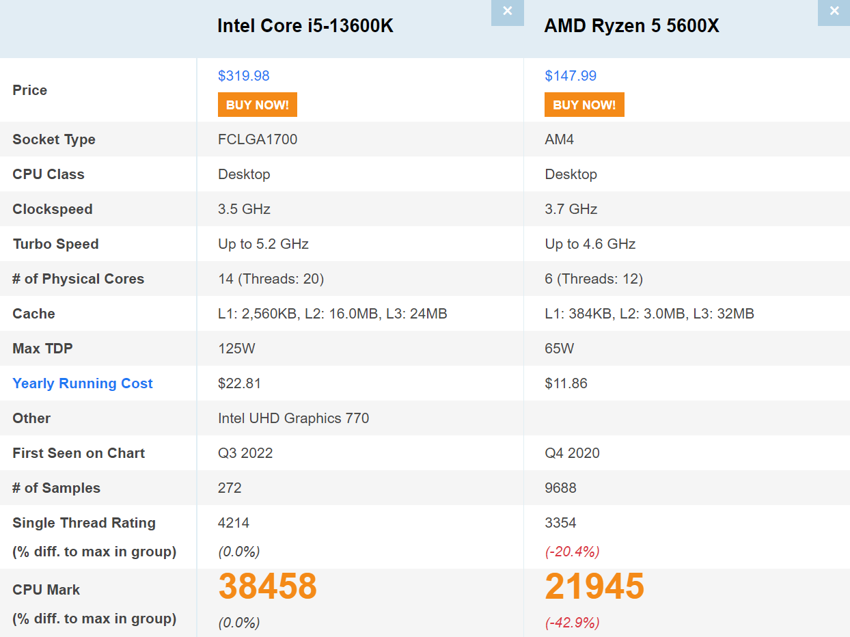Click 'Up to 5.2 GHz' turbo value
Viewport: 850px width, 637px height.
pyautogui.click(x=263, y=244)
